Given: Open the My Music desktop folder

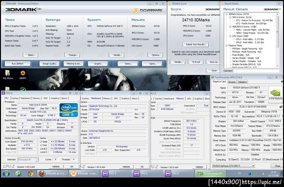Looking at the screenshot, I should point(8,75).
